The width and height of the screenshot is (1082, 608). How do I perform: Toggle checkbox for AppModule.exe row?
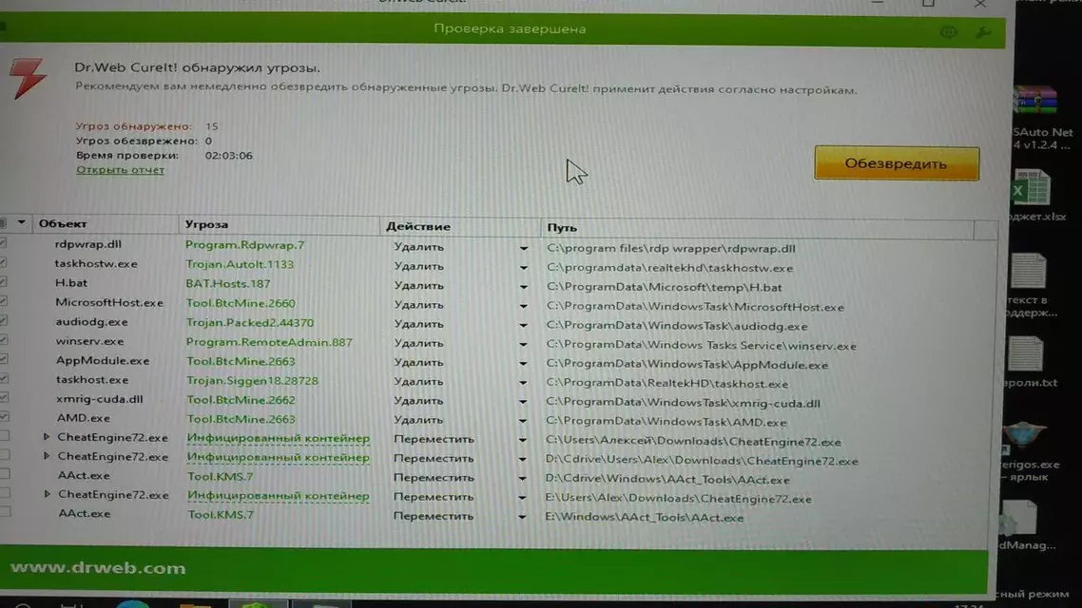4,359
